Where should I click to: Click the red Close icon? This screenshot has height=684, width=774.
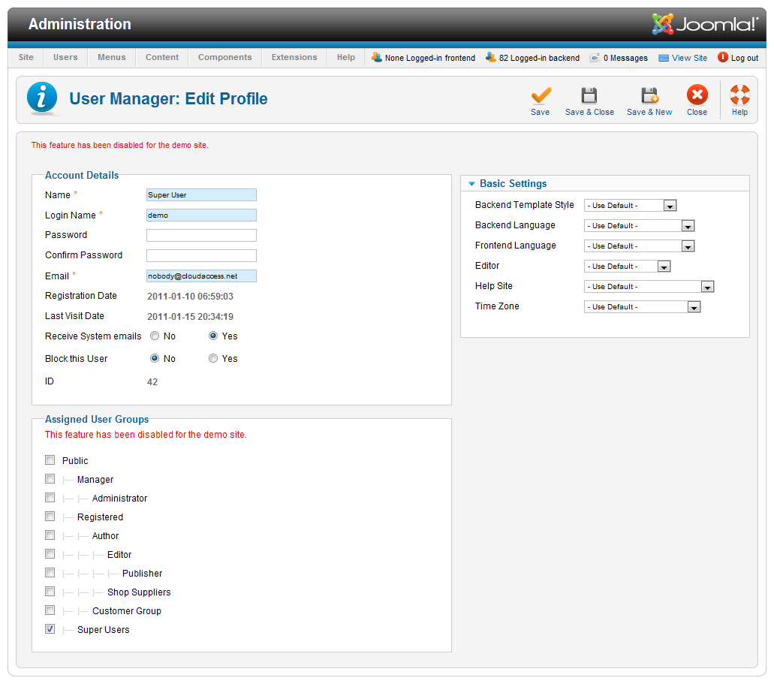[697, 95]
